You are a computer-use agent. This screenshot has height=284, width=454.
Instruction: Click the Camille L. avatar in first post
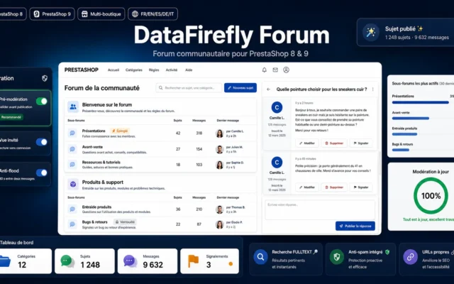[277, 107]
